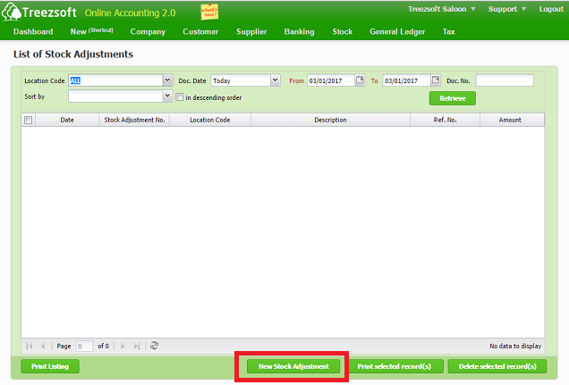Viewport: 569px width, 385px height.
Task: Click the Doc. No. input field
Action: click(504, 80)
